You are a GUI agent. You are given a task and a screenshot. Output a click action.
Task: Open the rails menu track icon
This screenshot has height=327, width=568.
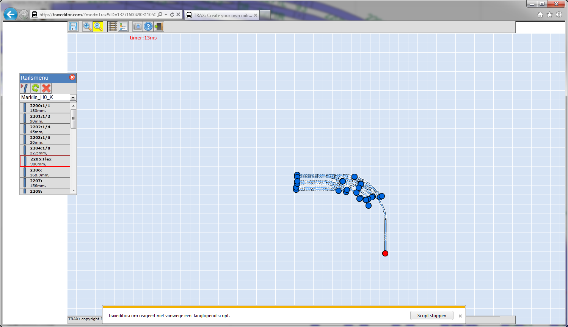(112, 27)
